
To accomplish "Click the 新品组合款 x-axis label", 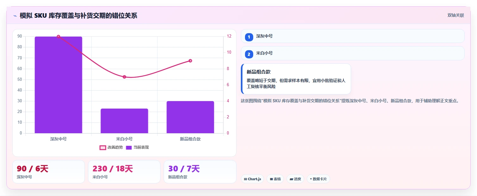I will pyautogui.click(x=190, y=139).
